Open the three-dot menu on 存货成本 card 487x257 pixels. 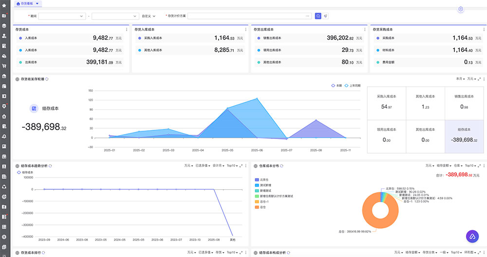126,29
